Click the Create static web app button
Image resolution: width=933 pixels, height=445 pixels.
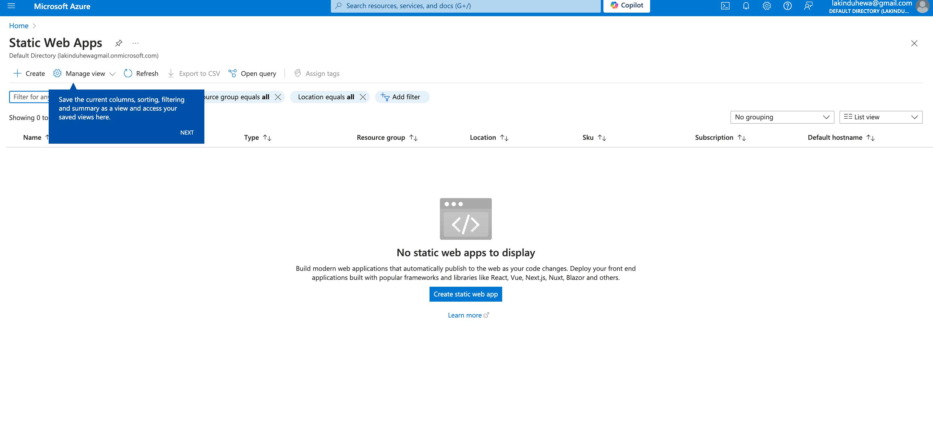coord(466,294)
